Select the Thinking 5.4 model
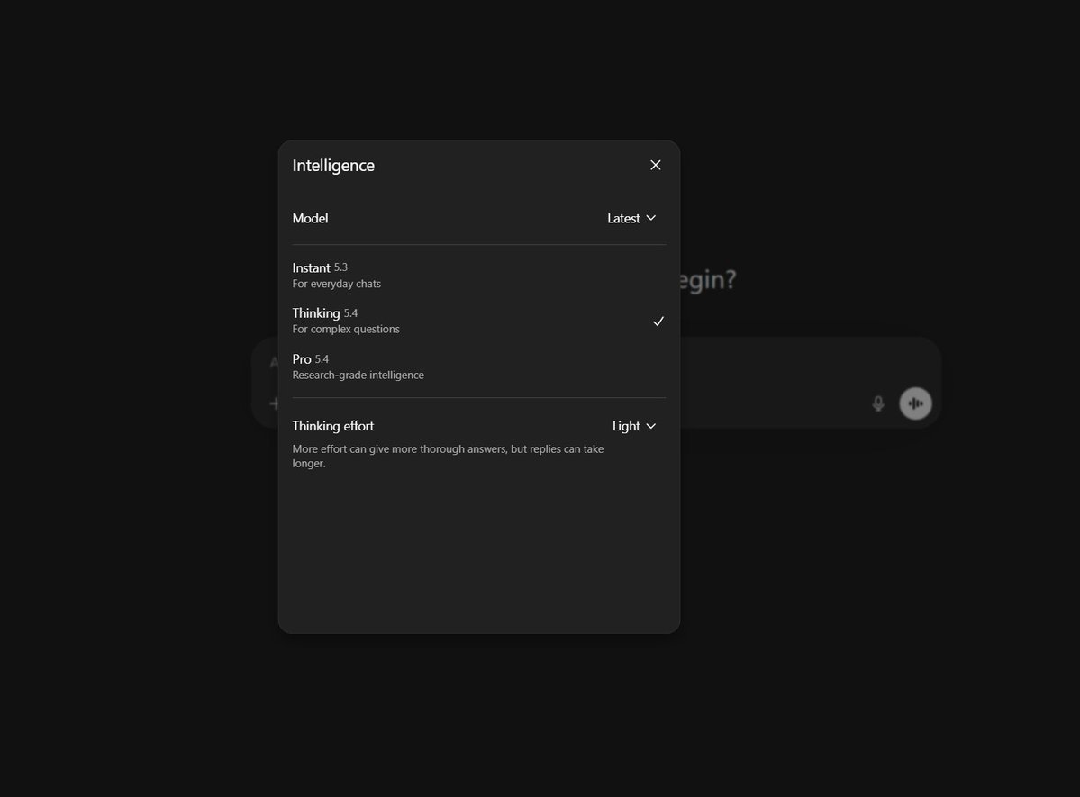1080x797 pixels. pyautogui.click(x=478, y=321)
